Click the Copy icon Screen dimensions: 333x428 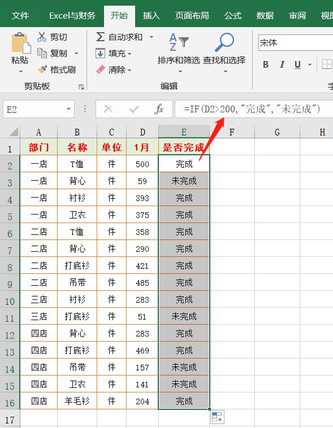42,53
